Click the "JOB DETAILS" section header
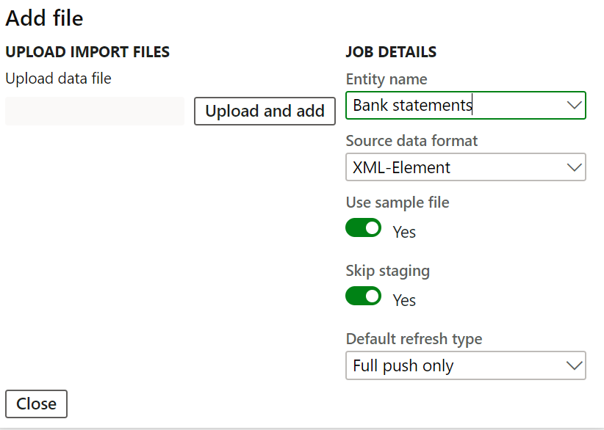604x430 pixels. pos(391,51)
